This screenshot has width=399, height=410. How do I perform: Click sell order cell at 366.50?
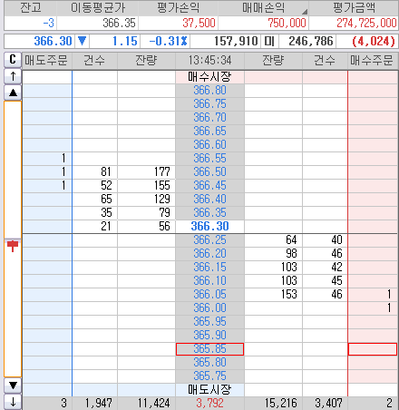point(47,171)
